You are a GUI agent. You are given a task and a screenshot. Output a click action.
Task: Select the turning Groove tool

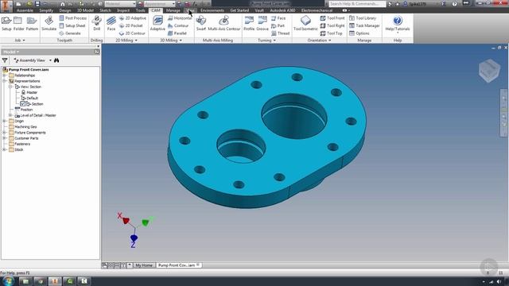[x=262, y=23]
